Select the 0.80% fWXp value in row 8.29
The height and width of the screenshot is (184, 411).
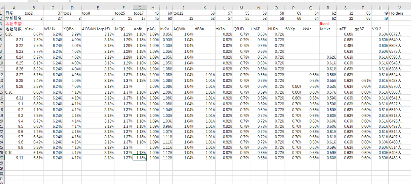point(293,86)
